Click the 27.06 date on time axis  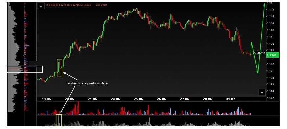click(x=184, y=99)
